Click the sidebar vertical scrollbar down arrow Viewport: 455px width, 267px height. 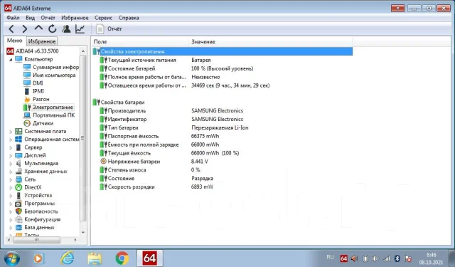[83, 232]
